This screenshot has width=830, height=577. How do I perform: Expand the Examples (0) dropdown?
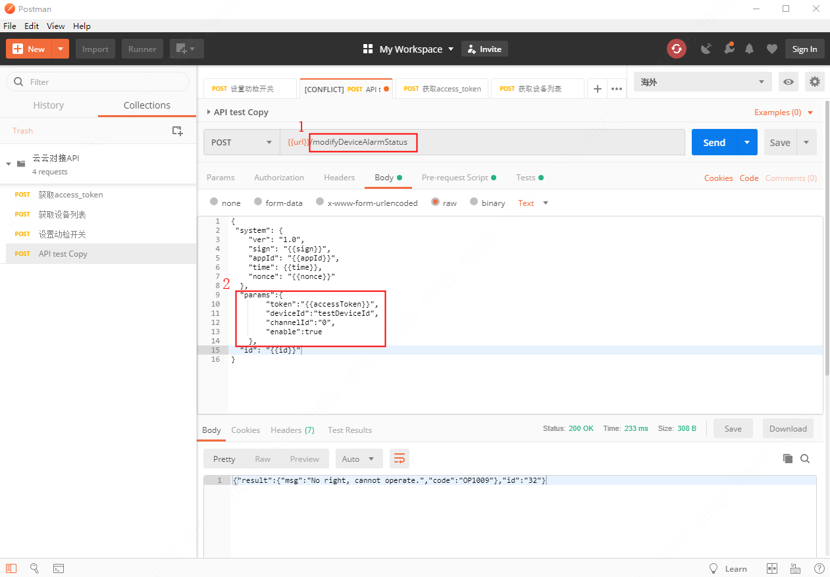[784, 113]
